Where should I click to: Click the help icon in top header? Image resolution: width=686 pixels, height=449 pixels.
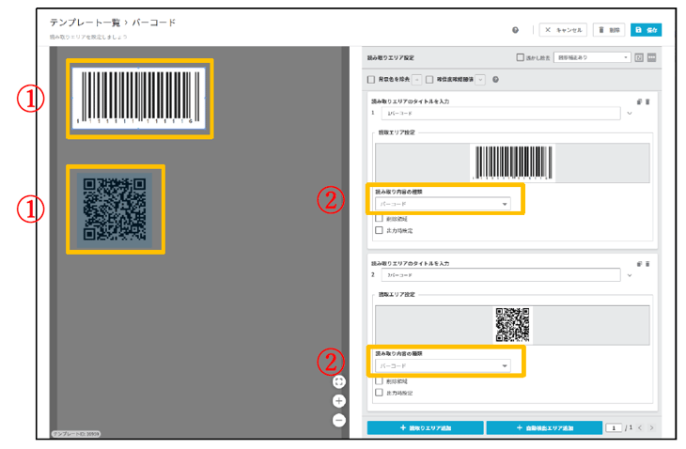516,29
